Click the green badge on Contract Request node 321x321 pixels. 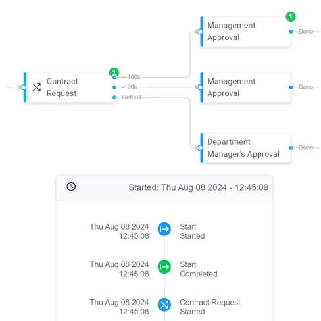[114, 72]
